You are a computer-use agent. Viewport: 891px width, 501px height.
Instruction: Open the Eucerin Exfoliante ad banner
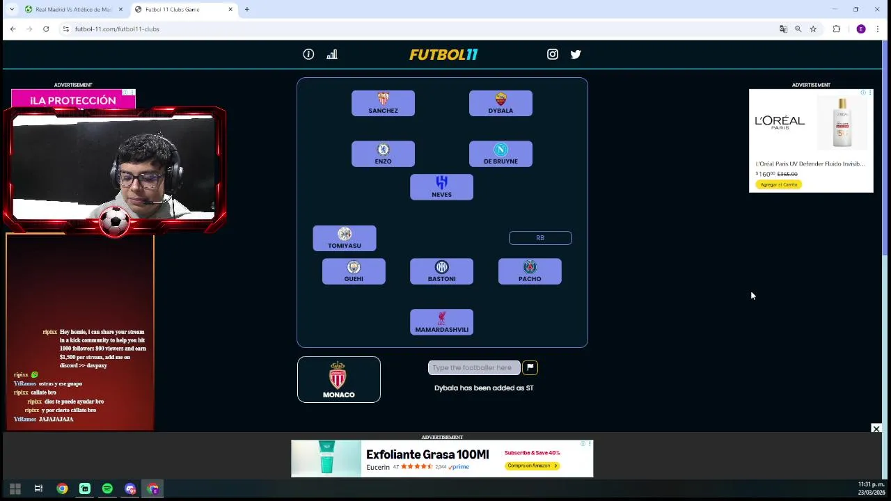(442, 459)
